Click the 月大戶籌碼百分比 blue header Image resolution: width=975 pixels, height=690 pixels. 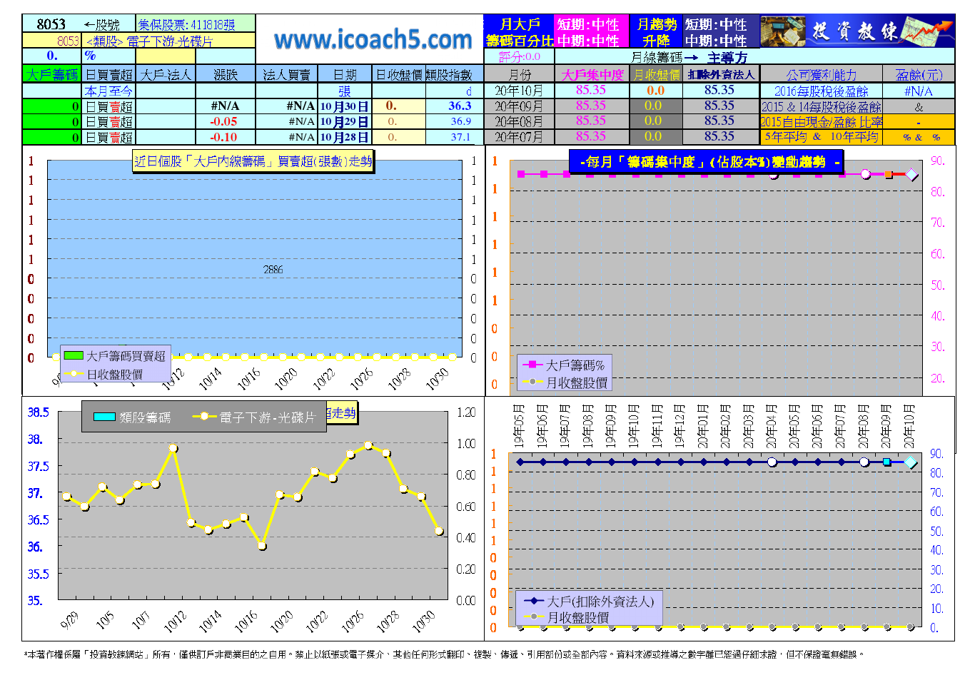[x=519, y=33]
